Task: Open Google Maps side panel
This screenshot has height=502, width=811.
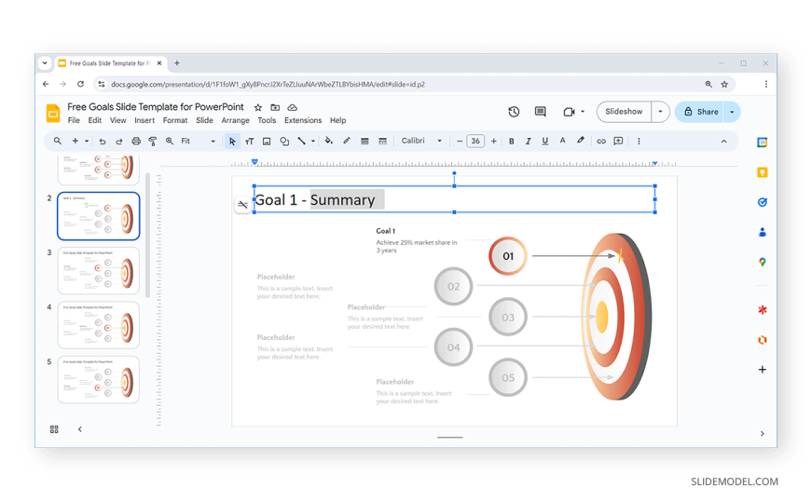Action: click(x=762, y=262)
